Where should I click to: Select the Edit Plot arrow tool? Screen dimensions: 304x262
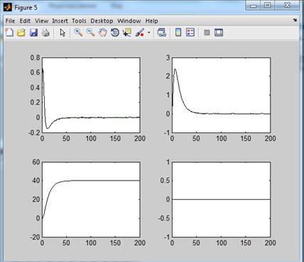click(63, 33)
